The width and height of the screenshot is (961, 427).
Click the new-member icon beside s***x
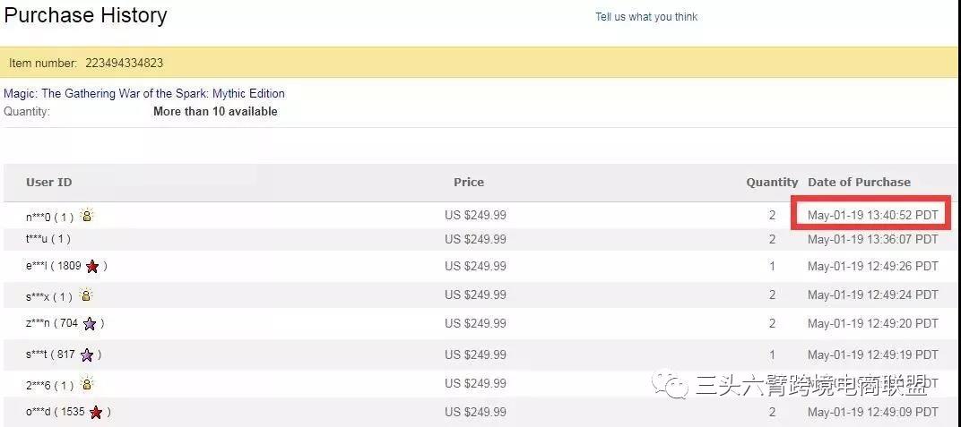pos(86,295)
